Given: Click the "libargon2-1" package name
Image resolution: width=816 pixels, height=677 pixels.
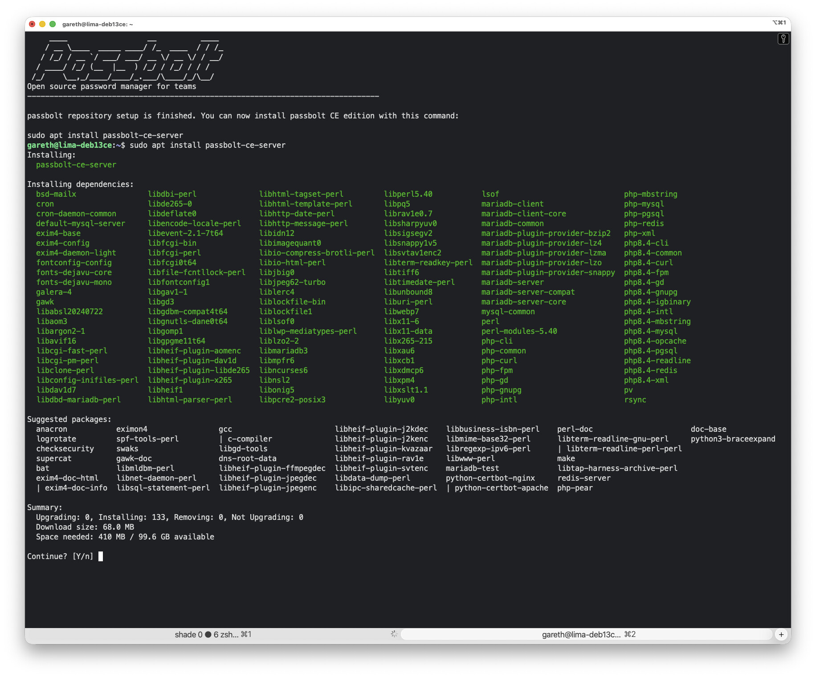Looking at the screenshot, I should (61, 331).
